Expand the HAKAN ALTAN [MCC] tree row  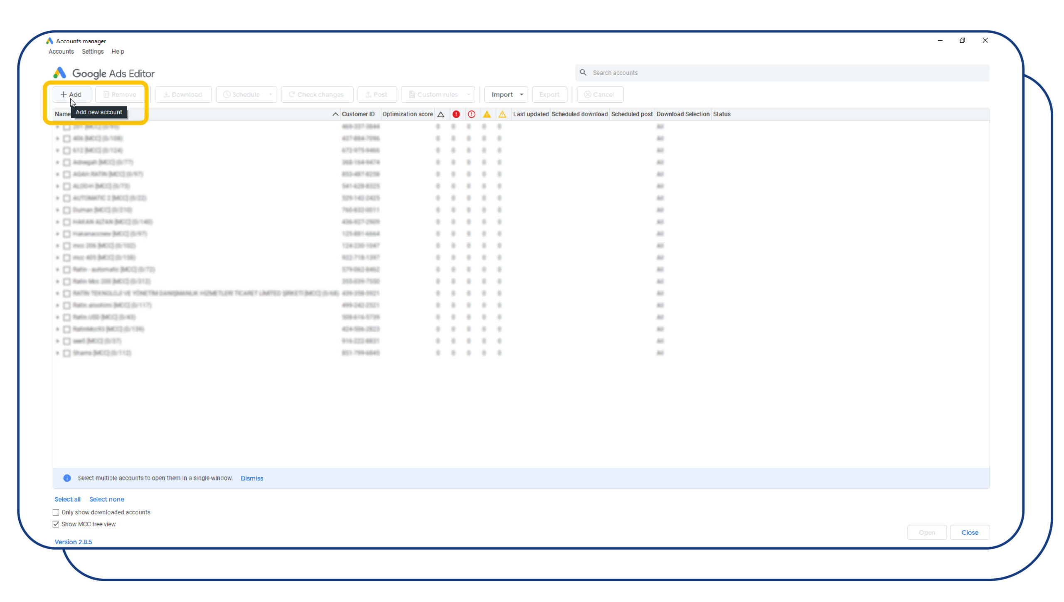click(x=58, y=222)
